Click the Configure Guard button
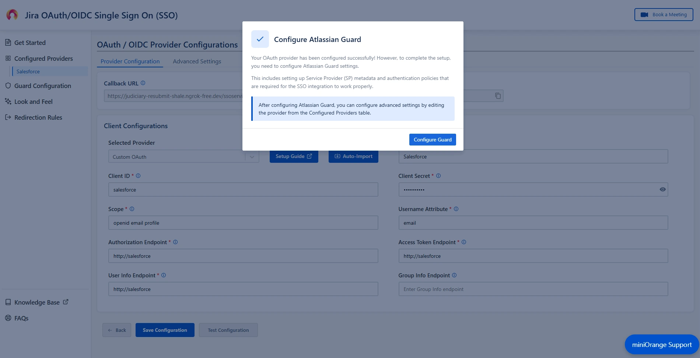Image resolution: width=700 pixels, height=358 pixels. 433,140
